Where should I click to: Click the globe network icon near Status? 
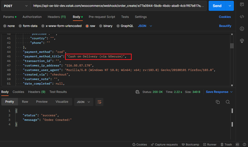click(x=137, y=92)
